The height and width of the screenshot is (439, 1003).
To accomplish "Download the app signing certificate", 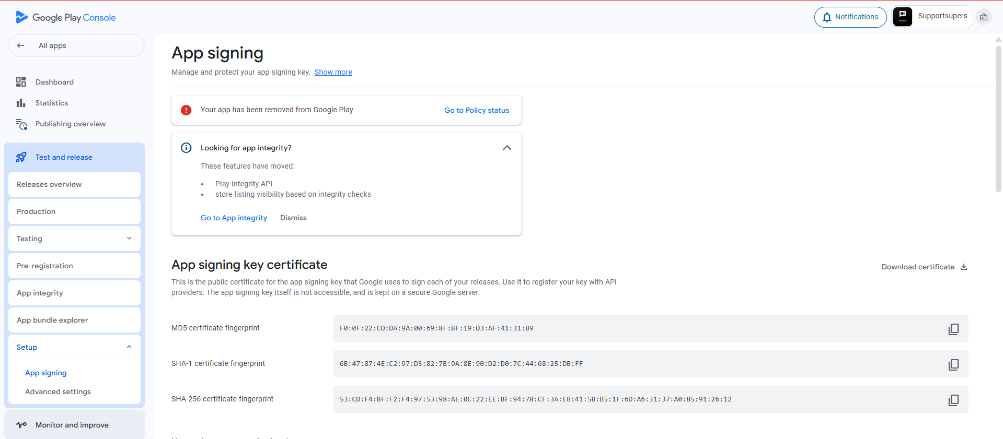I will tap(924, 267).
